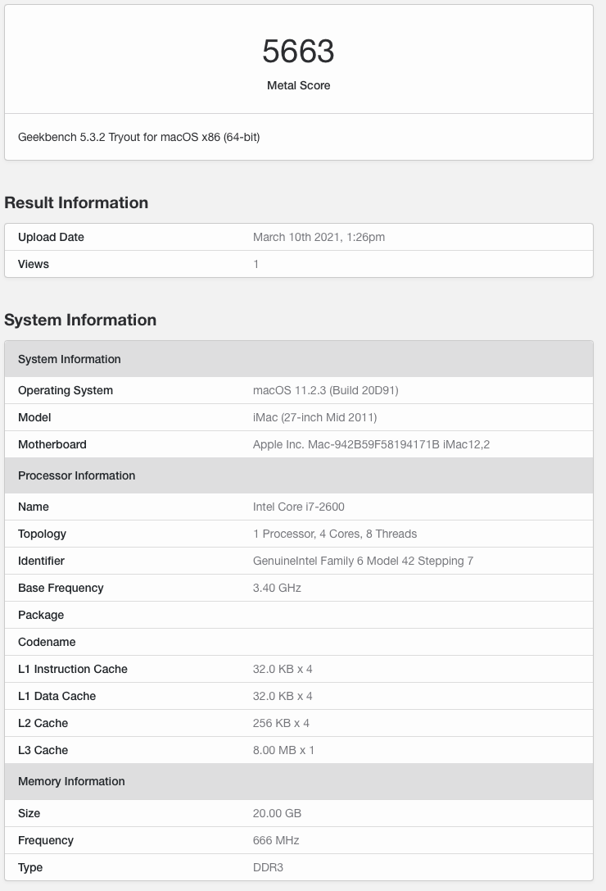The width and height of the screenshot is (606, 891).
Task: Click the 'Views' row label
Action: (34, 264)
